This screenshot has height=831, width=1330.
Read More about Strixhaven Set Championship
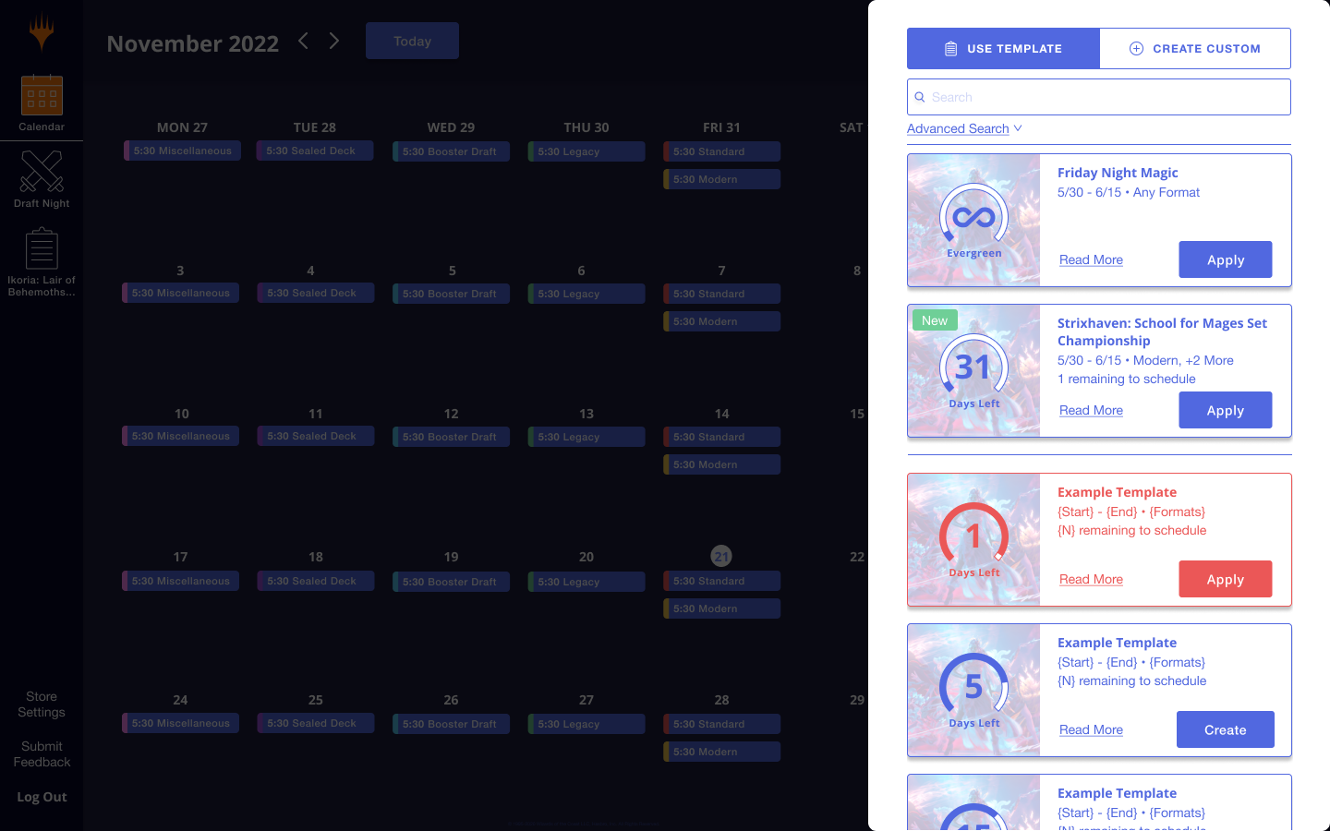coord(1091,410)
